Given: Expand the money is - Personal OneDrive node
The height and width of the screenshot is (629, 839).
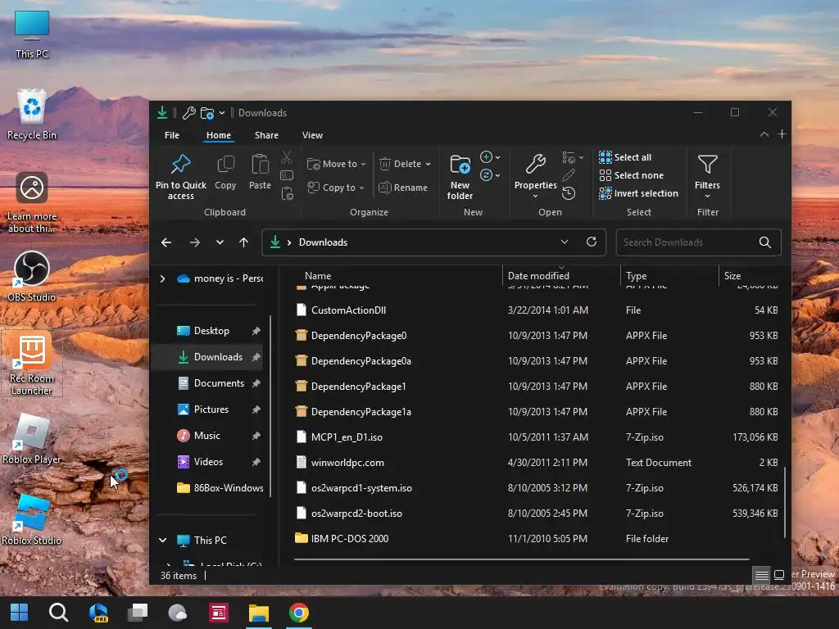Looking at the screenshot, I should pyautogui.click(x=163, y=278).
